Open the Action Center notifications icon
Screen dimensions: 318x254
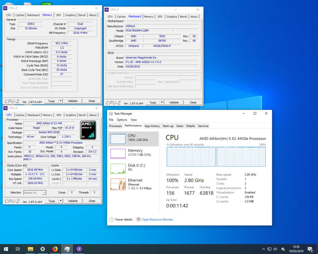tap(310, 249)
